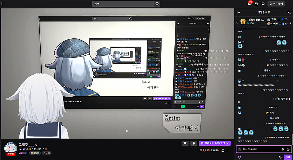Toggle stream notifications bell
This screenshot has height=160, width=293.
(x=194, y=143)
